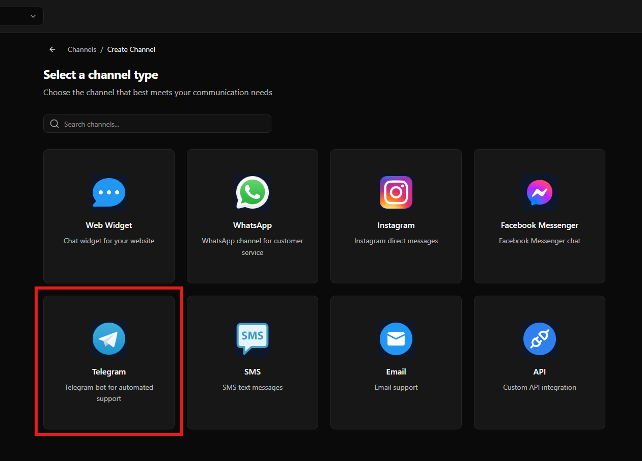The width and height of the screenshot is (642, 461).
Task: Click "Instagram direct messages" description
Action: click(x=396, y=241)
